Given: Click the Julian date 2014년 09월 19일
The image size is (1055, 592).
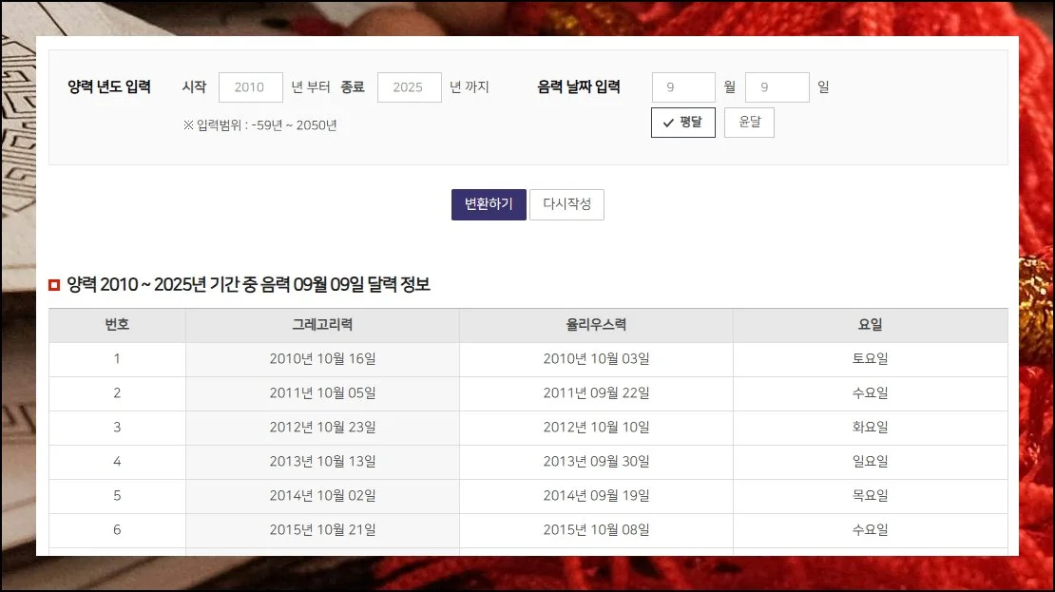Looking at the screenshot, I should coord(596,496).
